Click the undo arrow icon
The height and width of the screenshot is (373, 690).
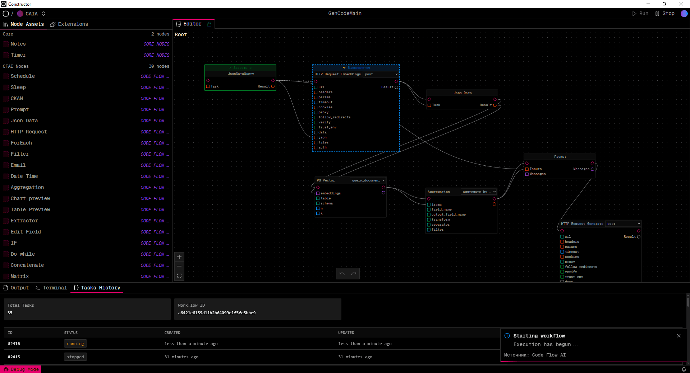(342, 274)
